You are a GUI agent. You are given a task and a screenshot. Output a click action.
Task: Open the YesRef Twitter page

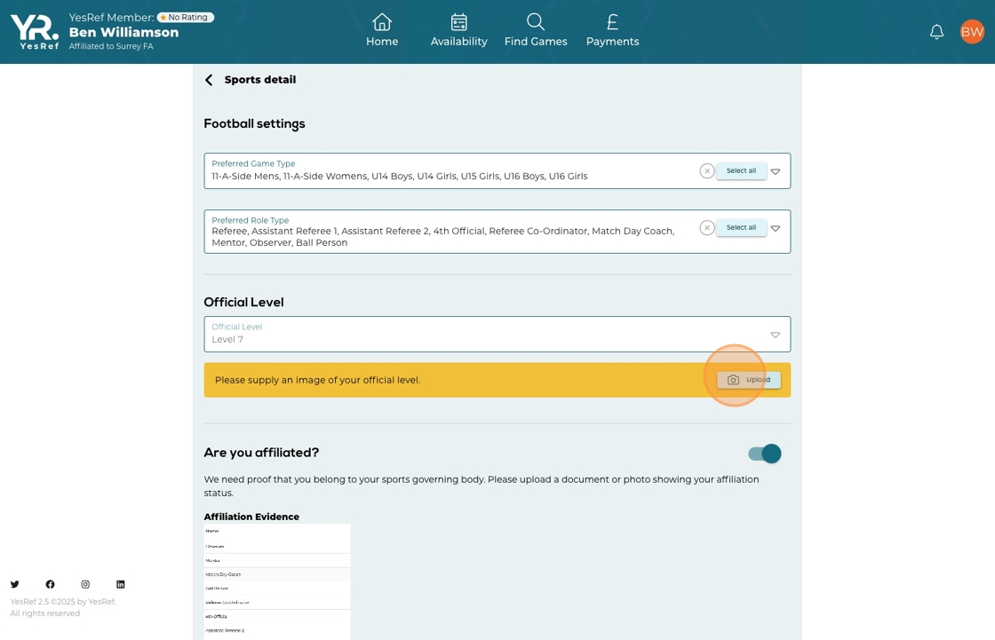pyautogui.click(x=15, y=584)
